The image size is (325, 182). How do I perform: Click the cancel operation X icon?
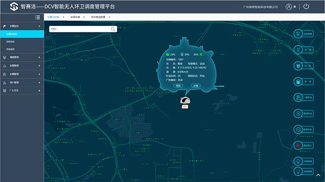tap(298, 114)
